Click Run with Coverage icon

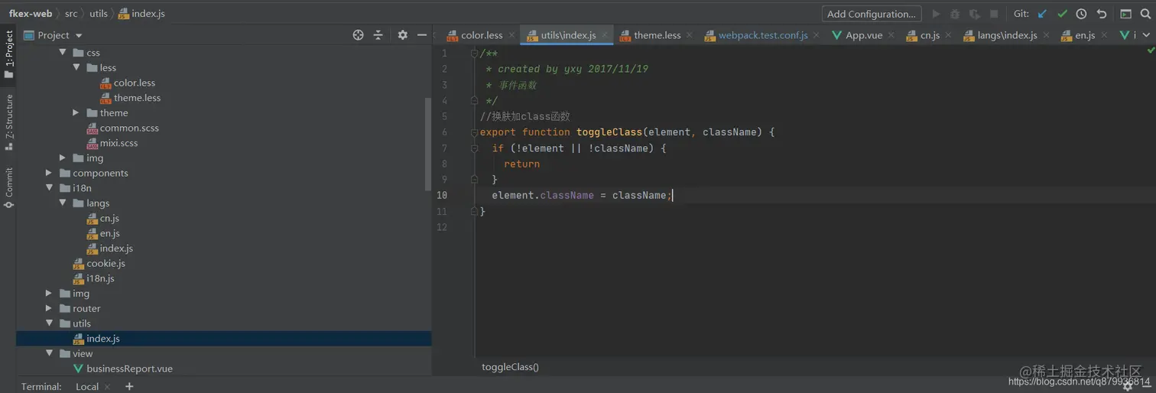point(974,14)
